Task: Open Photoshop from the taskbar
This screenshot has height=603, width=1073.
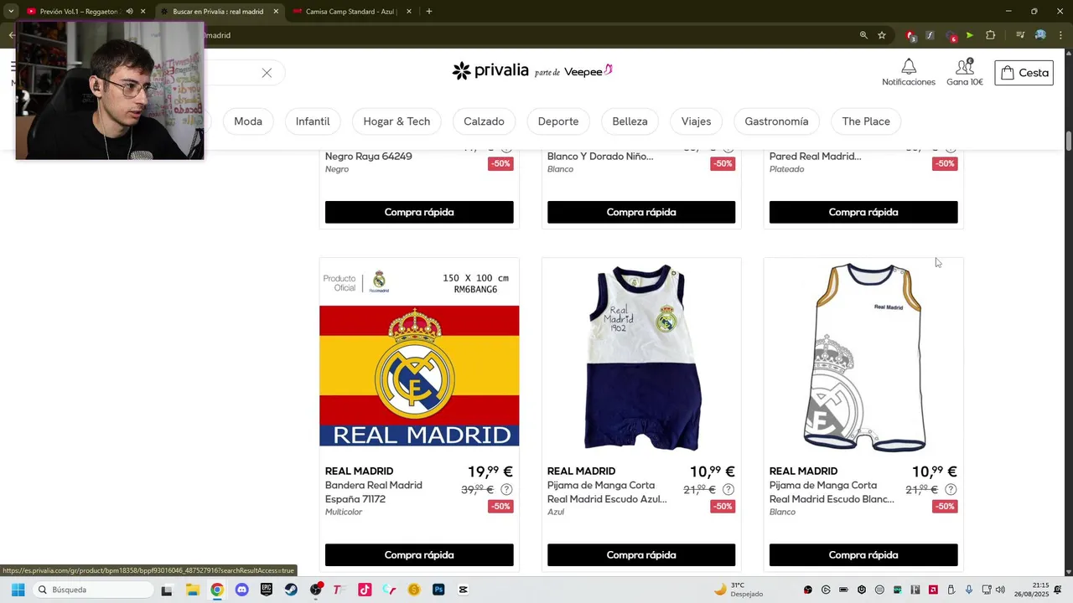Action: pyautogui.click(x=438, y=590)
